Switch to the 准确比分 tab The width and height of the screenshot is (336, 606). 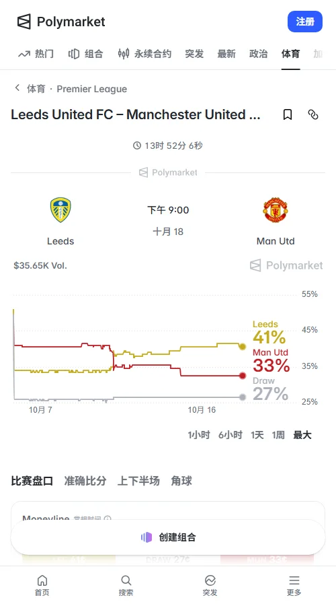click(x=85, y=481)
